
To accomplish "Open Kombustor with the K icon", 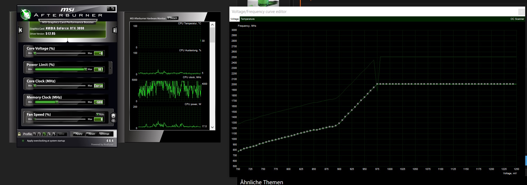I will (21, 30).
